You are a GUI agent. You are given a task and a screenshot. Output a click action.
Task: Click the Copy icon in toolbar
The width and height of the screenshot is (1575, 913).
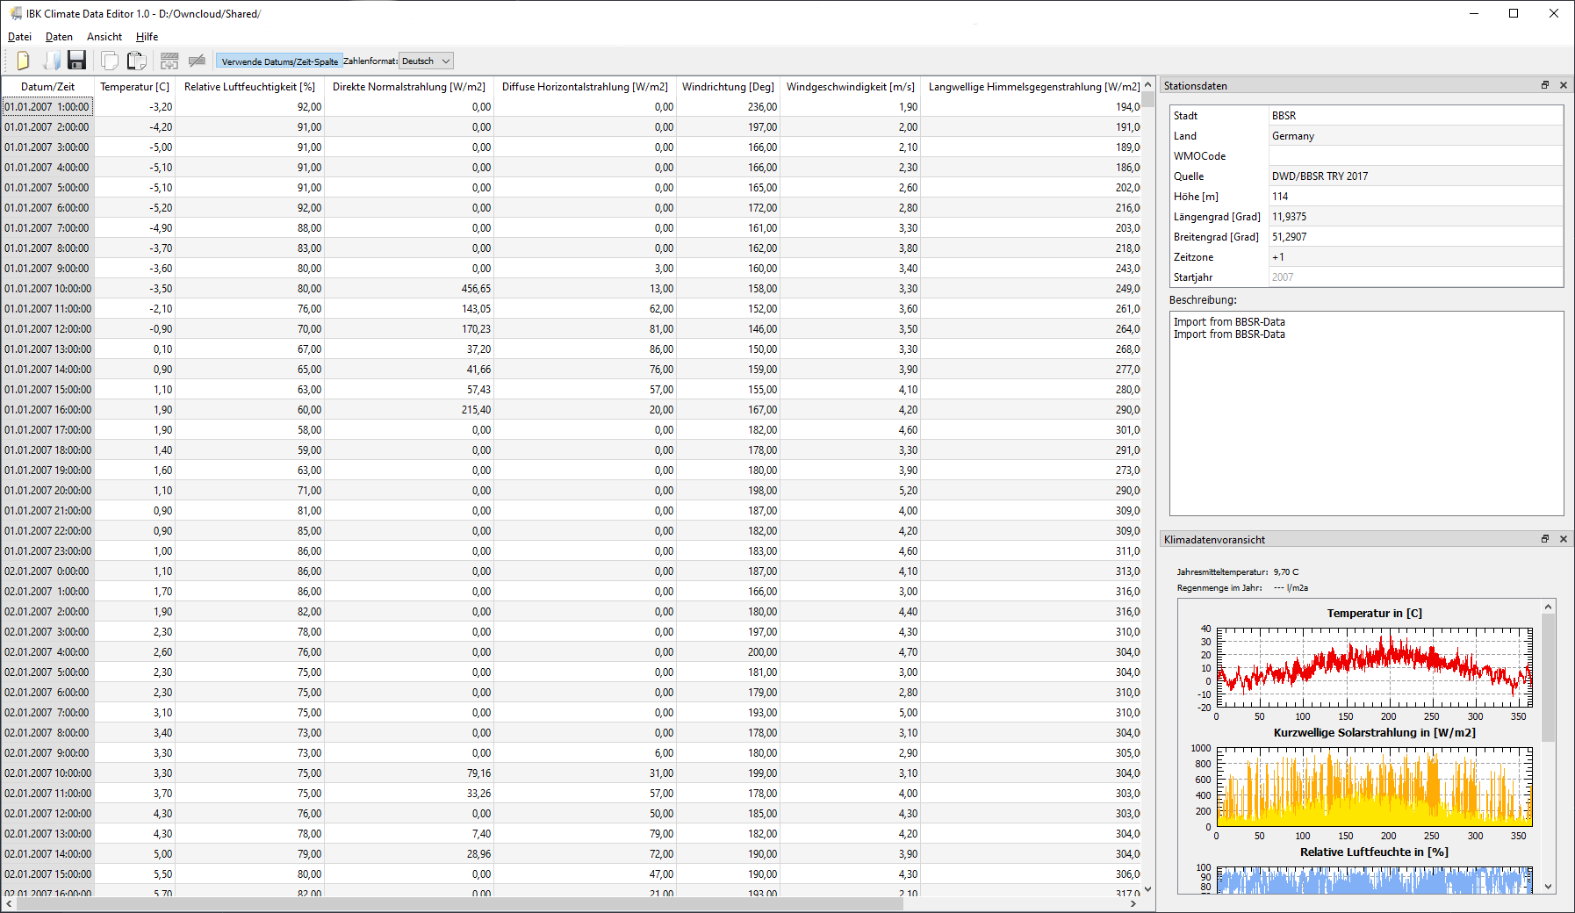coord(110,61)
